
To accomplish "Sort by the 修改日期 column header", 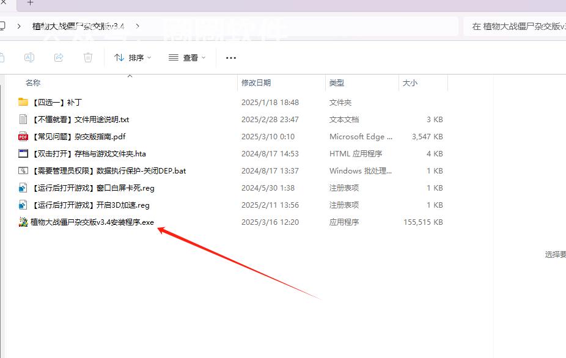I will 256,82.
